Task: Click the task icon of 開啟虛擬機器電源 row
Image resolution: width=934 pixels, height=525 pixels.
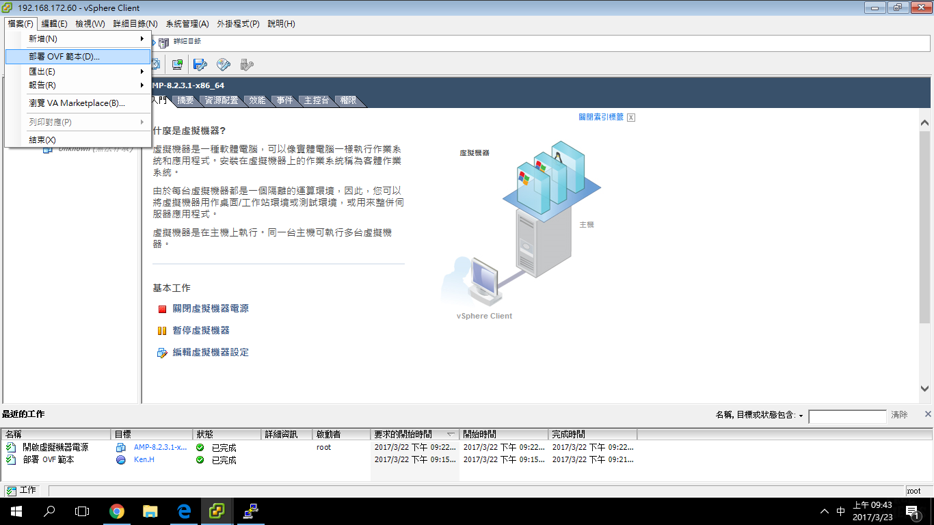Action: (x=11, y=447)
